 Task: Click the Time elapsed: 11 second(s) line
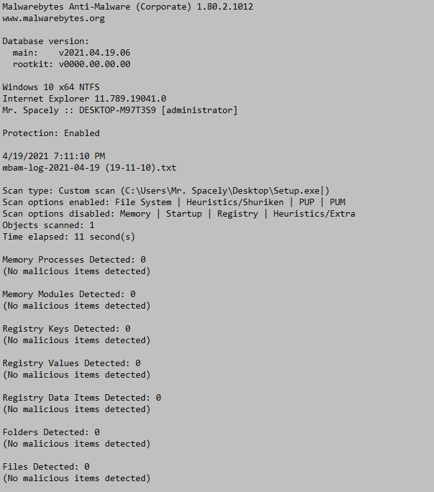[x=69, y=236]
